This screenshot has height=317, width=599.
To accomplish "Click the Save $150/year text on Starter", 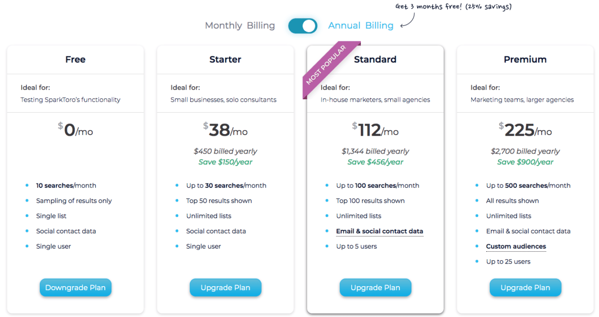I will click(225, 161).
